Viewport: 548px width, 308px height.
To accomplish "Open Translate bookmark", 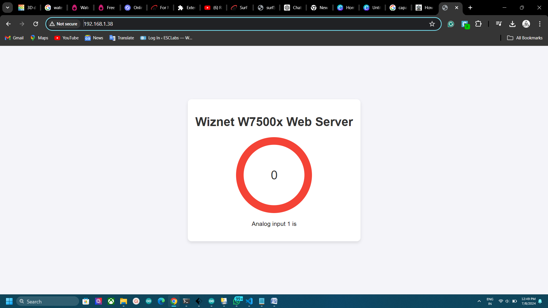I will coord(122,38).
